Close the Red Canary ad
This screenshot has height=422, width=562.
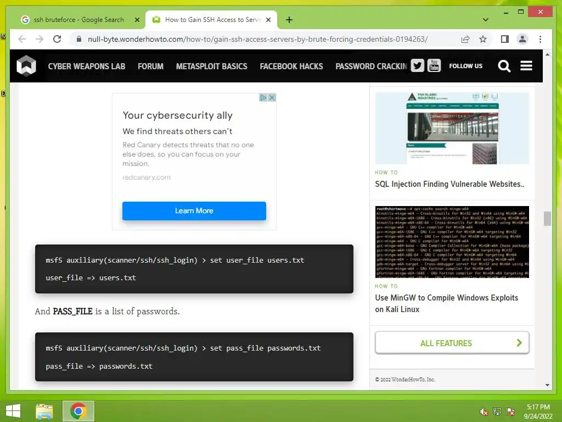pos(272,97)
